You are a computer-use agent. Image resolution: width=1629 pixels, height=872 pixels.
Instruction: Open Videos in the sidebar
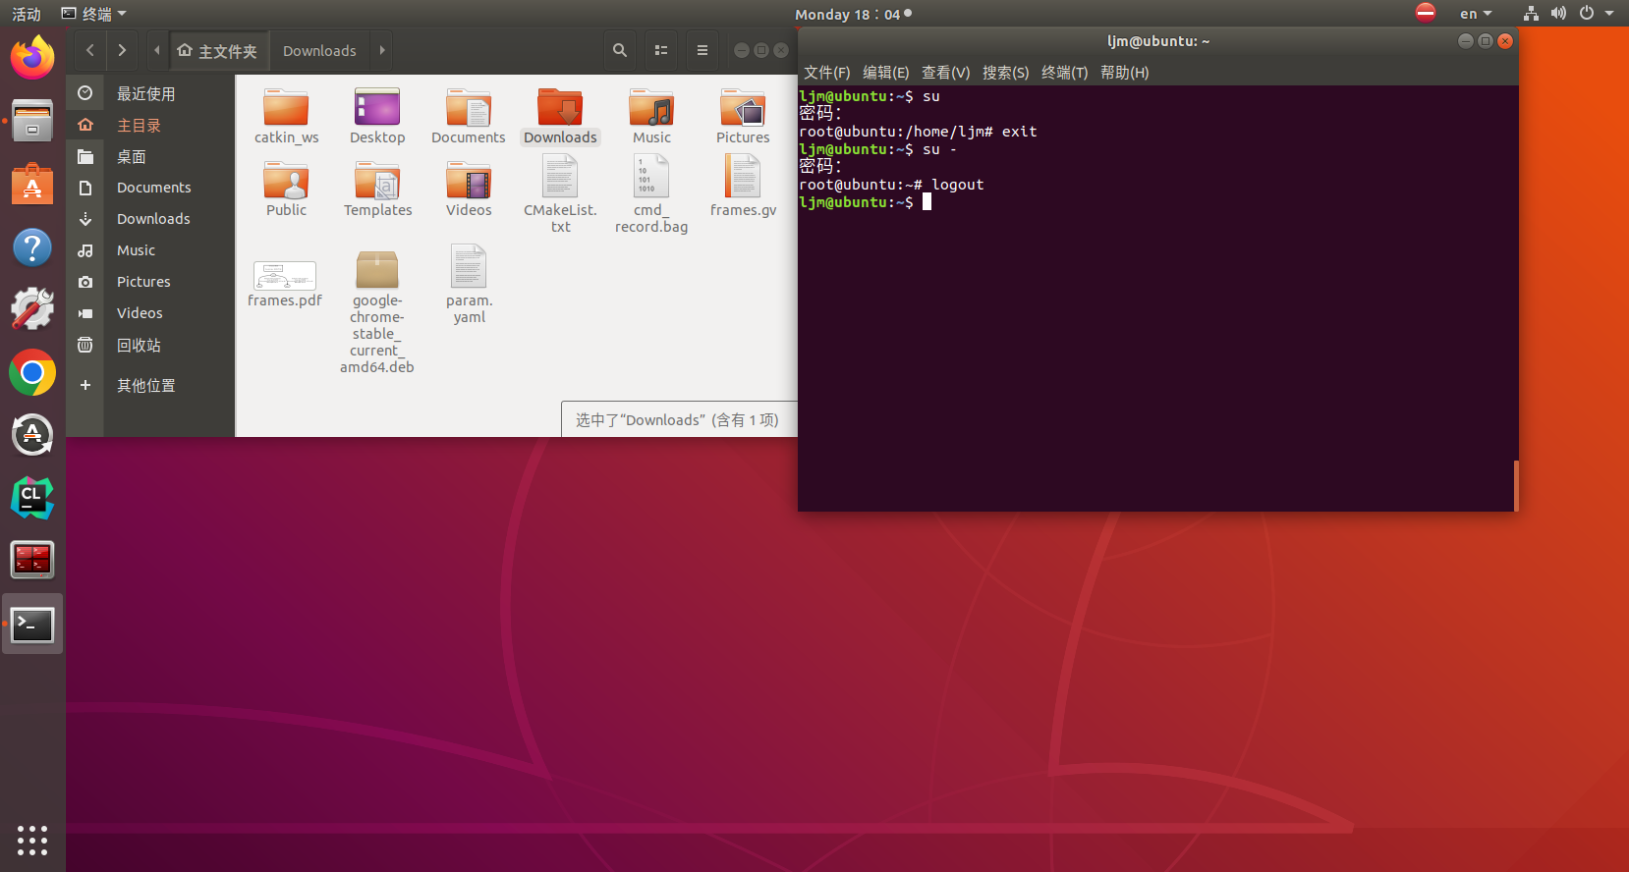(x=149, y=313)
